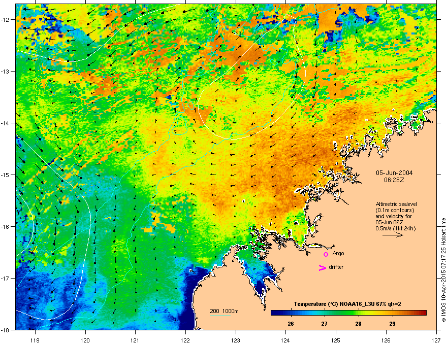Click the dark blue end of temperature bar
Screen dimensions: 447x345
[274, 313]
